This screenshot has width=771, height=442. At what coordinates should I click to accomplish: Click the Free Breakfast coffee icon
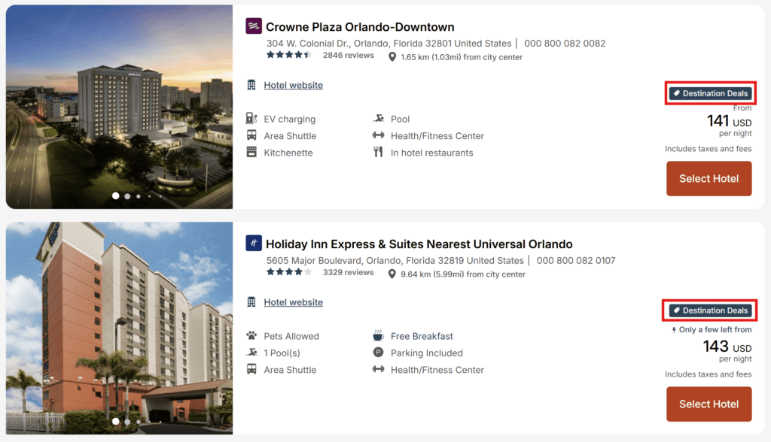pos(377,335)
